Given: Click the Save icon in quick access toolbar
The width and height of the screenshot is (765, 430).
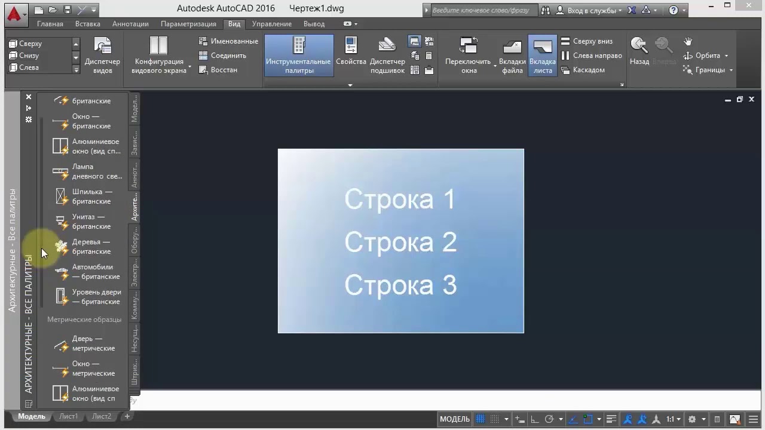Looking at the screenshot, I should tap(68, 10).
